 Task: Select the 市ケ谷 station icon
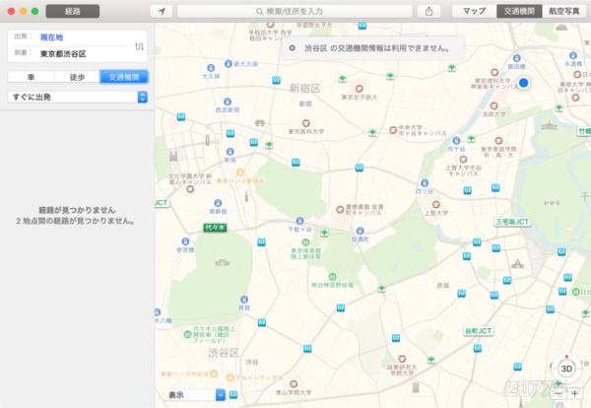click(456, 141)
